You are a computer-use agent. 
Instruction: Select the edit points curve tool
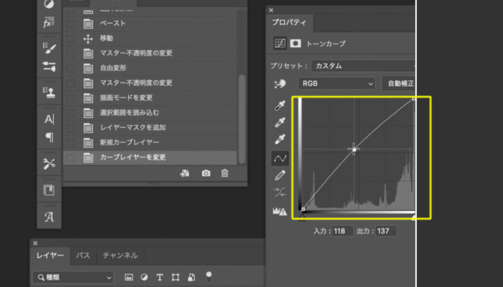280,158
